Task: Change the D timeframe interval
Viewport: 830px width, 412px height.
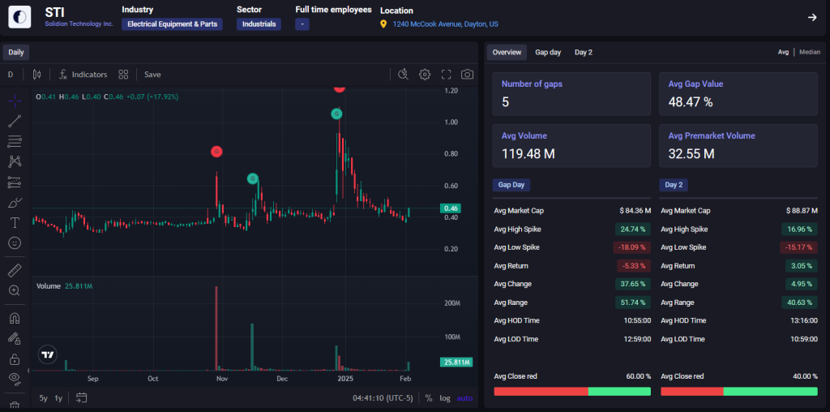Action: point(11,75)
